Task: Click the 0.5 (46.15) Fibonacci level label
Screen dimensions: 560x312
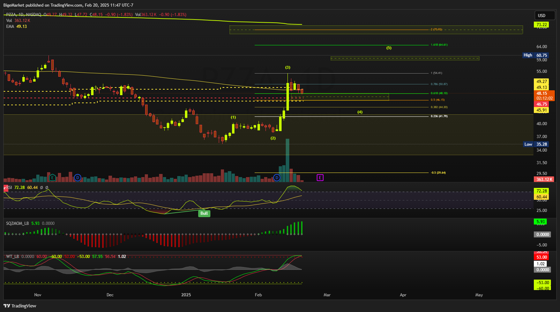Action: point(438,100)
